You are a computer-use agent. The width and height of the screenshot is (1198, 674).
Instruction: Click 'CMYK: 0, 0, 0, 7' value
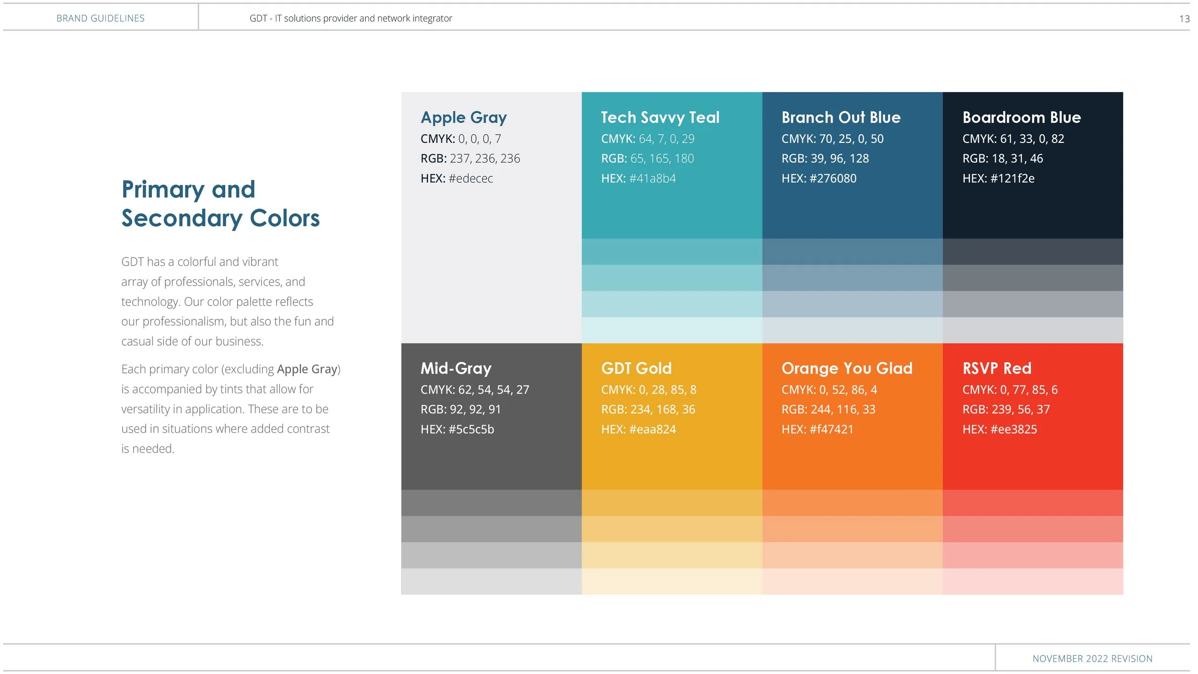(461, 139)
